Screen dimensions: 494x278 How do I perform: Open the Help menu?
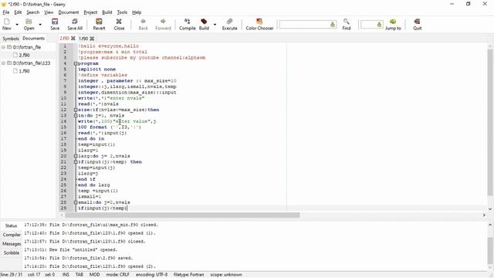click(x=137, y=12)
